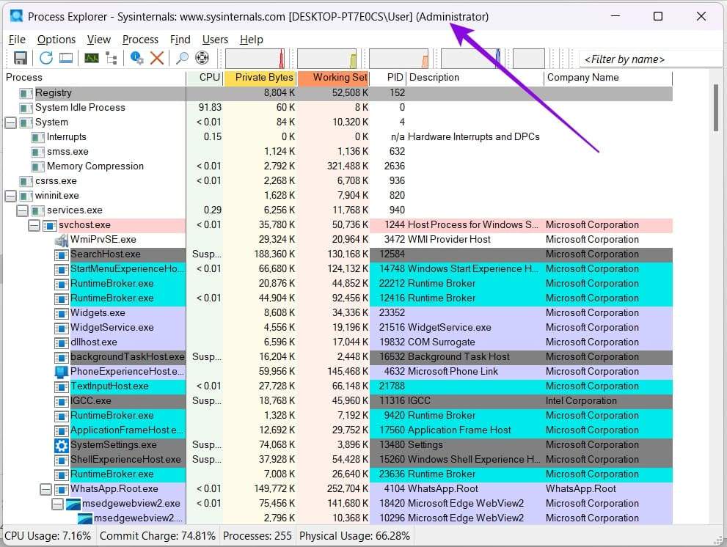
Task: Click the Process Explorer title bar app icon
Action: (17, 16)
